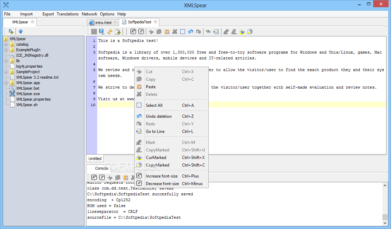The height and width of the screenshot is (229, 391).
Task: Close the SoftpediaTest tab via its circle button
Action: coord(156,22)
